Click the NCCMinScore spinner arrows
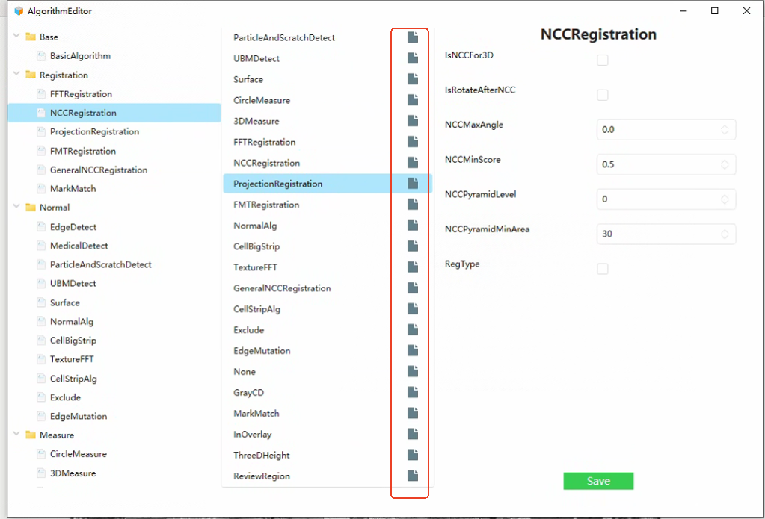Viewport: 765px width, 519px height. [x=725, y=164]
